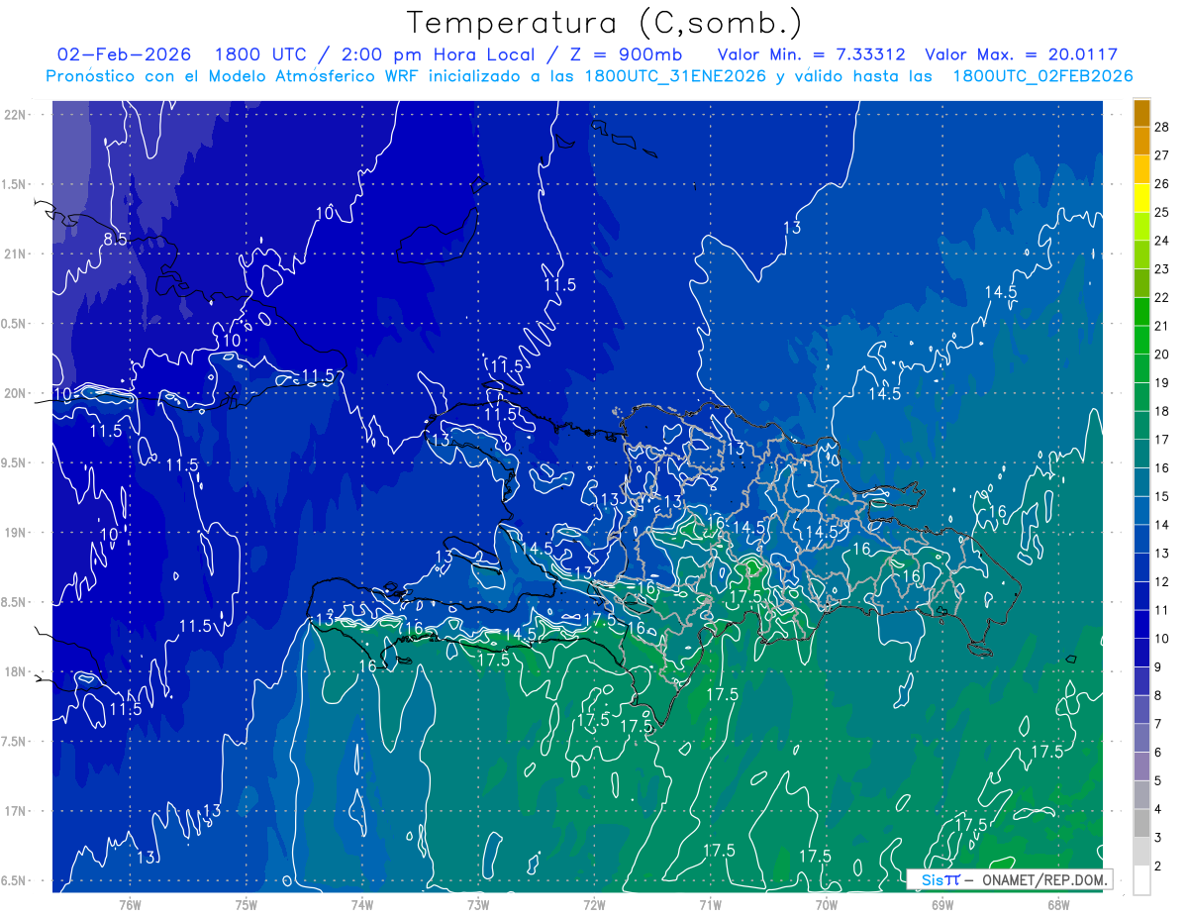The width and height of the screenshot is (1188, 918).
Task: Click the initialization time "1800UTC_31ENE2026"
Action: (x=676, y=76)
